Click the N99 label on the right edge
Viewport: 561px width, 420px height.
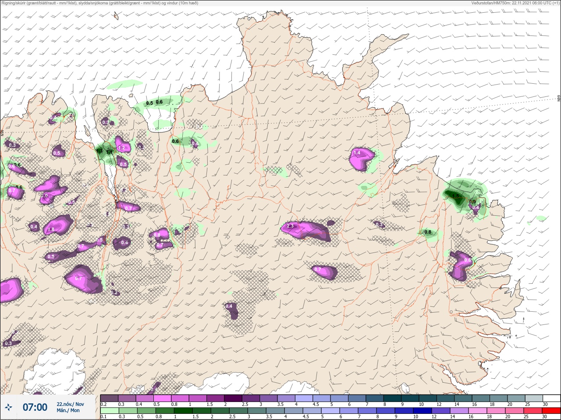559,99
